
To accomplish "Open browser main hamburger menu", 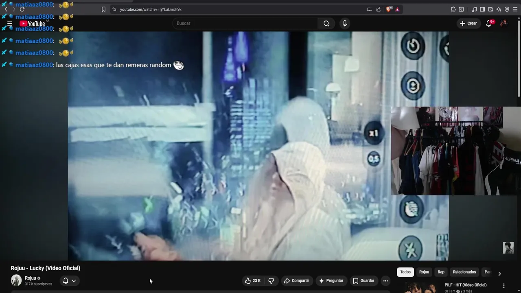I will coord(515,9).
